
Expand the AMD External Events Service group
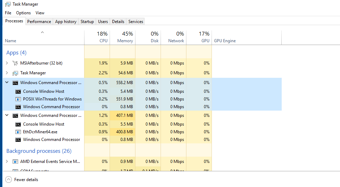click(7, 161)
